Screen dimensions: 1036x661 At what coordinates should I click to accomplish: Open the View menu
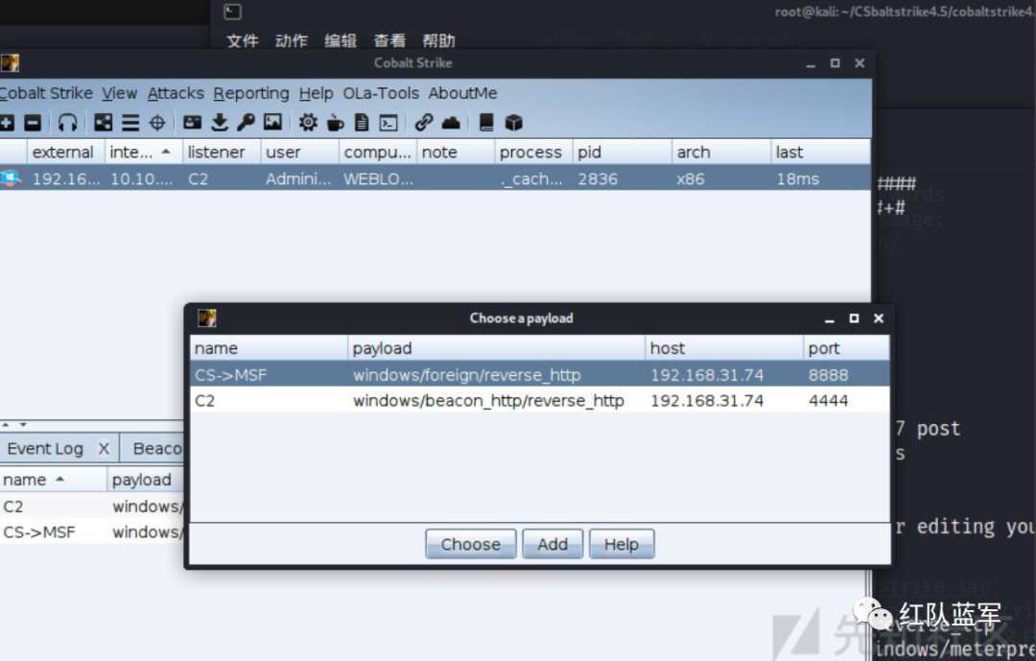tap(120, 93)
